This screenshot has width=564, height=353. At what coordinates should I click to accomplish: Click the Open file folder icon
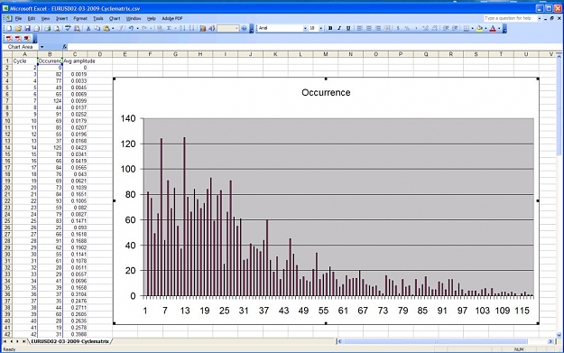18,28
